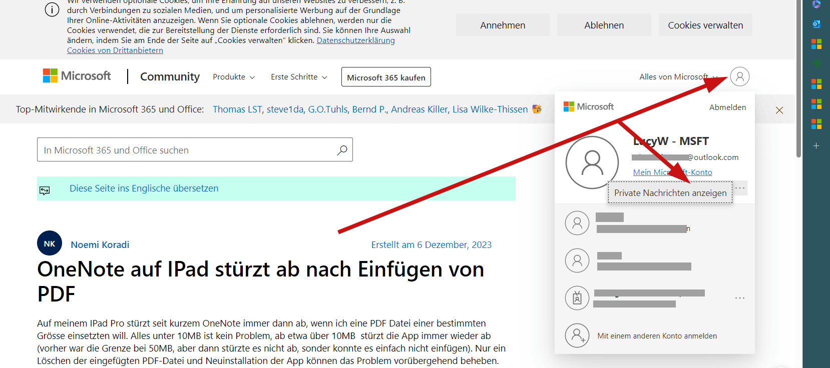Click the Microsoft logo in the account flyout
This screenshot has width=830, height=368.
589,106
